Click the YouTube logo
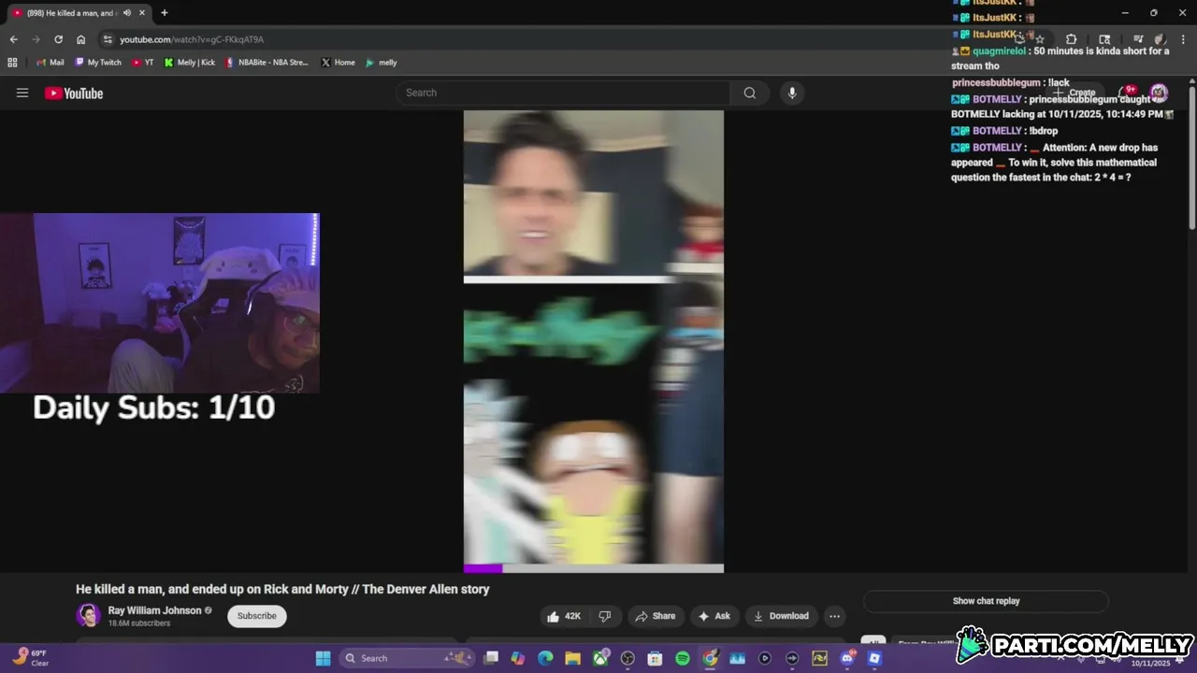The height and width of the screenshot is (673, 1197). click(x=74, y=93)
